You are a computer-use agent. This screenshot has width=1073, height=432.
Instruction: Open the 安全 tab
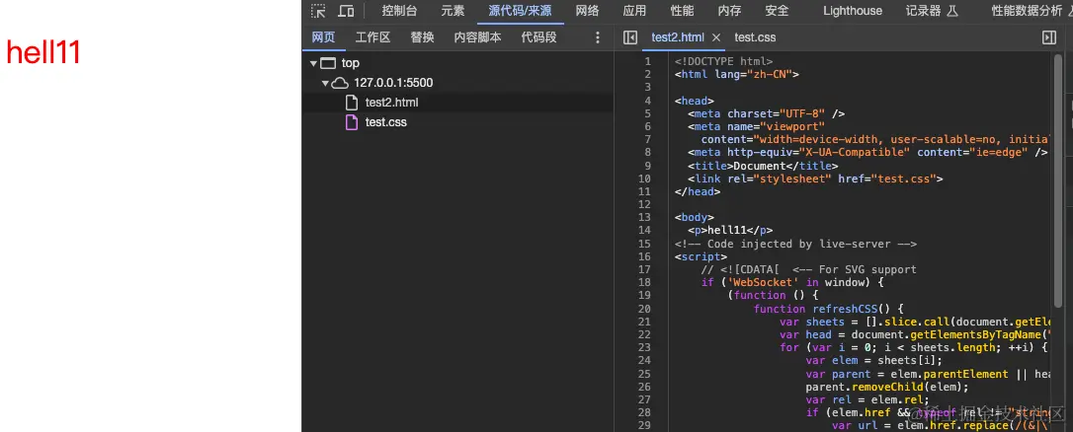click(777, 11)
